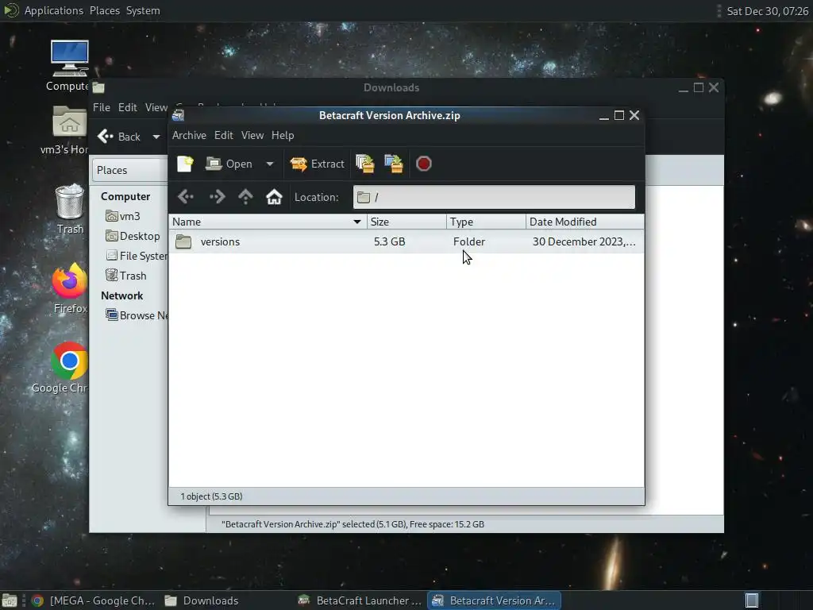Open Browse Network in the sidebar
Image resolution: width=813 pixels, height=610 pixels.
pos(137,315)
